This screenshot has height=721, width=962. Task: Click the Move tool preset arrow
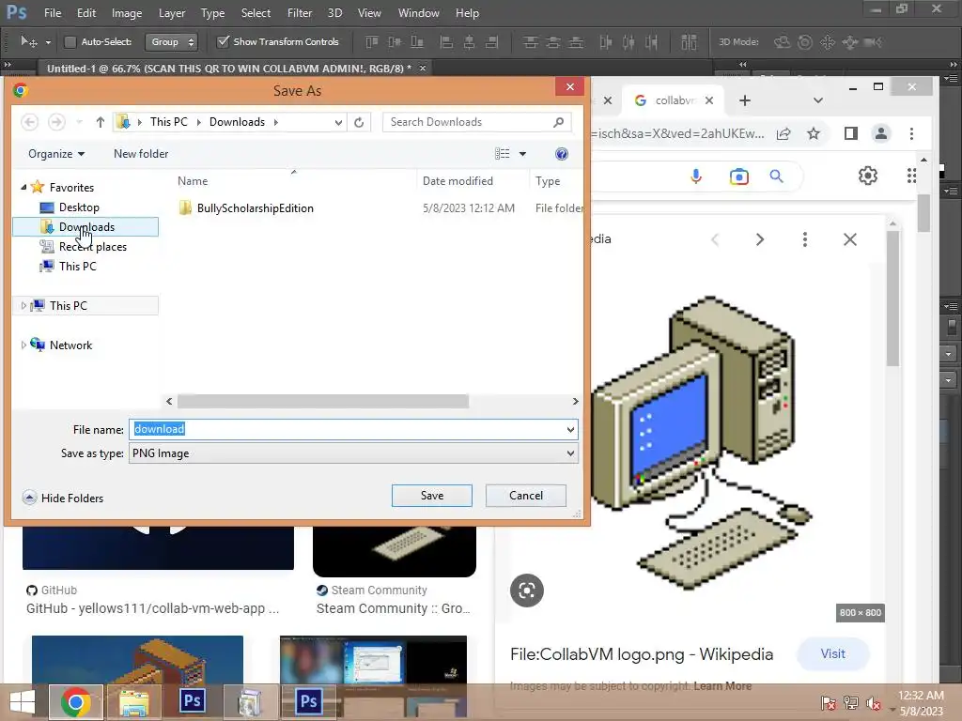click(x=48, y=42)
